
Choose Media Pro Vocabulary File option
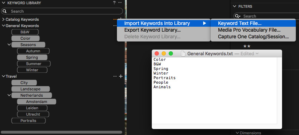coord(253,30)
